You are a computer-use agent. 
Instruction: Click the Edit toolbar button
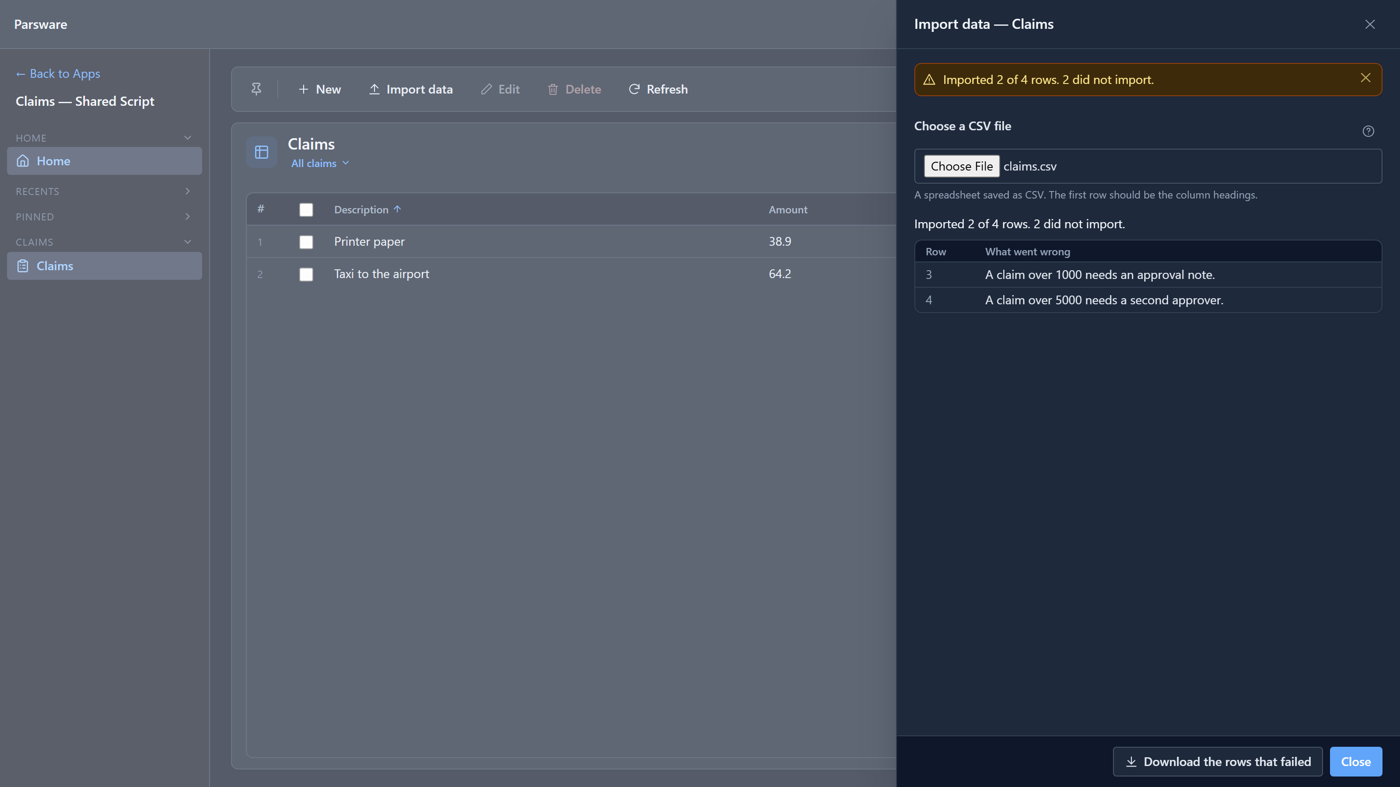500,89
